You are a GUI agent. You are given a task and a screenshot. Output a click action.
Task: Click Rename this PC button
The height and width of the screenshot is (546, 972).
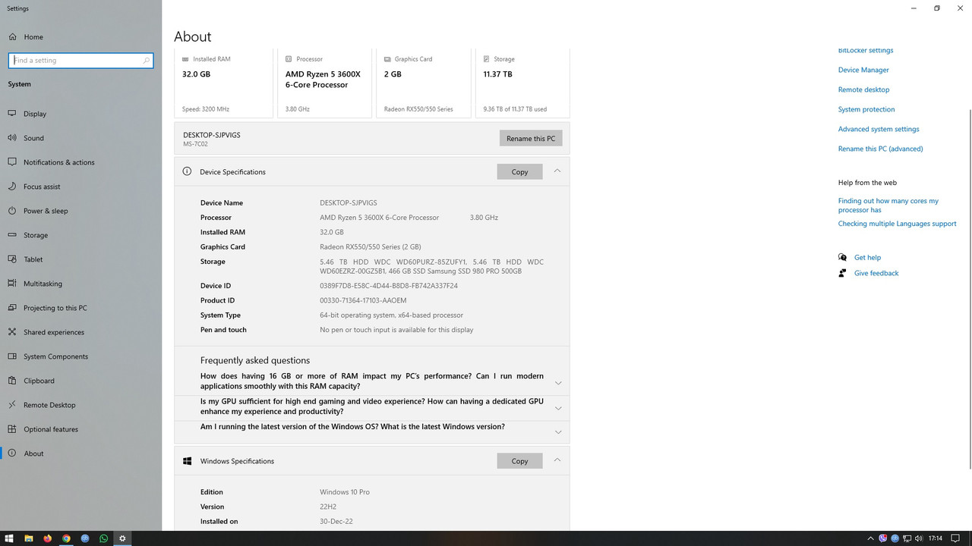click(531, 138)
